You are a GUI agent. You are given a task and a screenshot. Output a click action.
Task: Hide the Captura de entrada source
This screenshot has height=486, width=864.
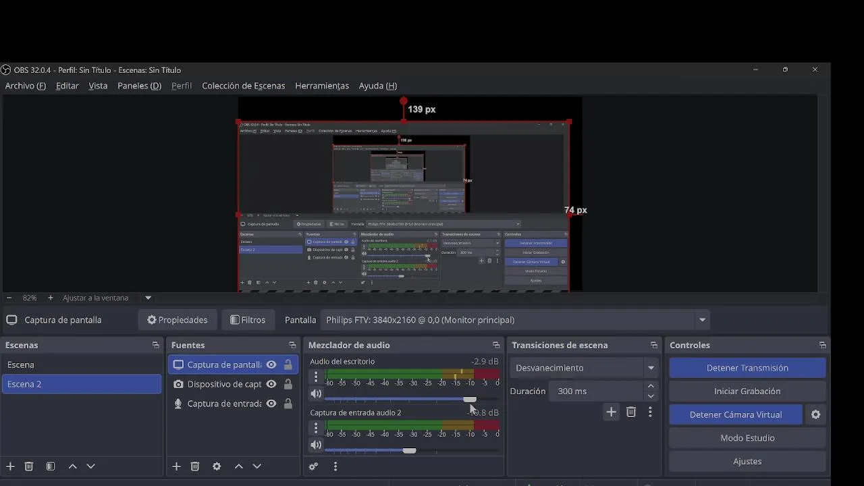point(271,404)
